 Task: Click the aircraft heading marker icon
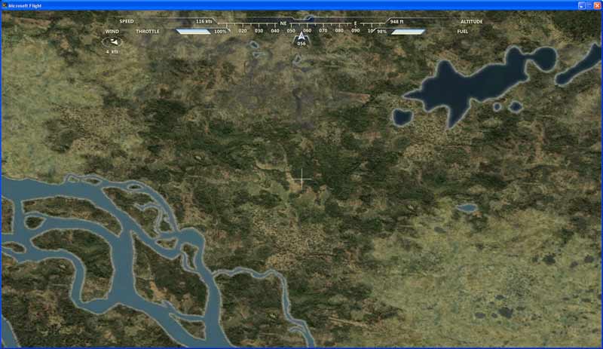tap(301, 36)
